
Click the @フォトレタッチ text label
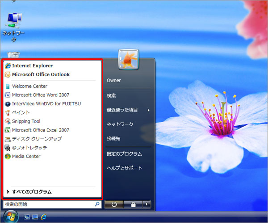[29, 148]
